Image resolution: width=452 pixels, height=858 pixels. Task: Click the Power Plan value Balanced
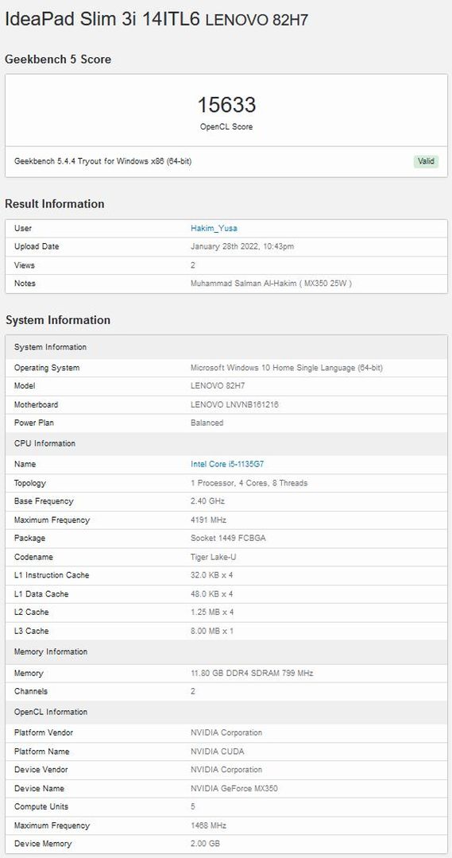click(x=207, y=423)
